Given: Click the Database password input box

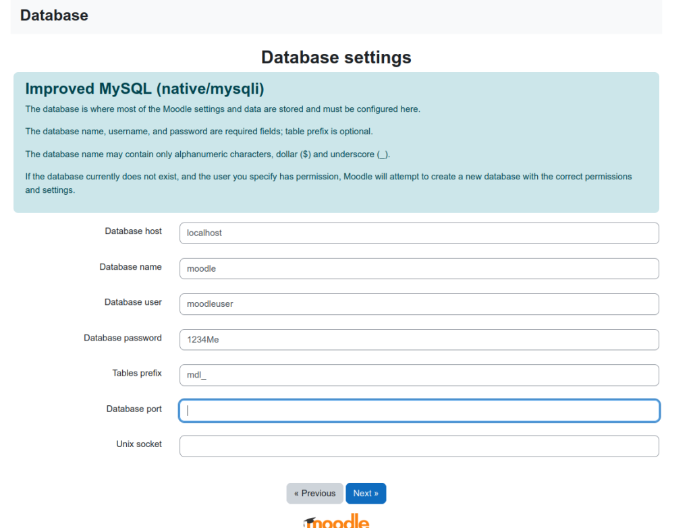Looking at the screenshot, I should point(418,340).
